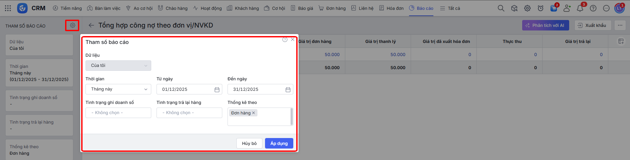Click the search magnifier icon
Image resolution: width=630 pixels, height=160 pixels.
pos(501,8)
